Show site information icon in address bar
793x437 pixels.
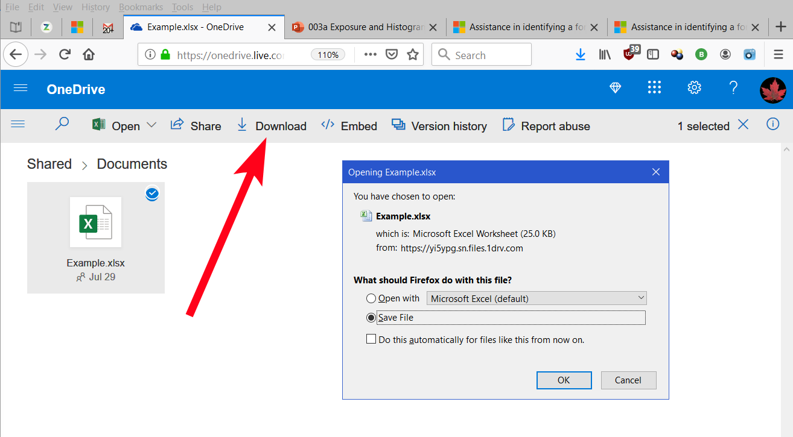tap(150, 55)
